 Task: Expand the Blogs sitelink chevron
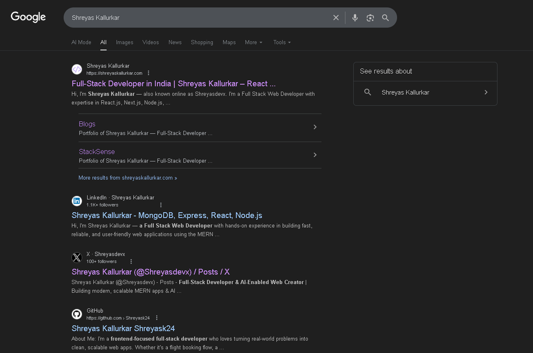coord(315,127)
